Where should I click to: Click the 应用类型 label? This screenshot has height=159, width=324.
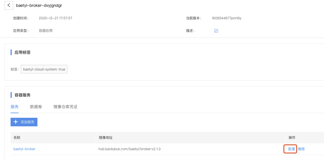point(21,31)
